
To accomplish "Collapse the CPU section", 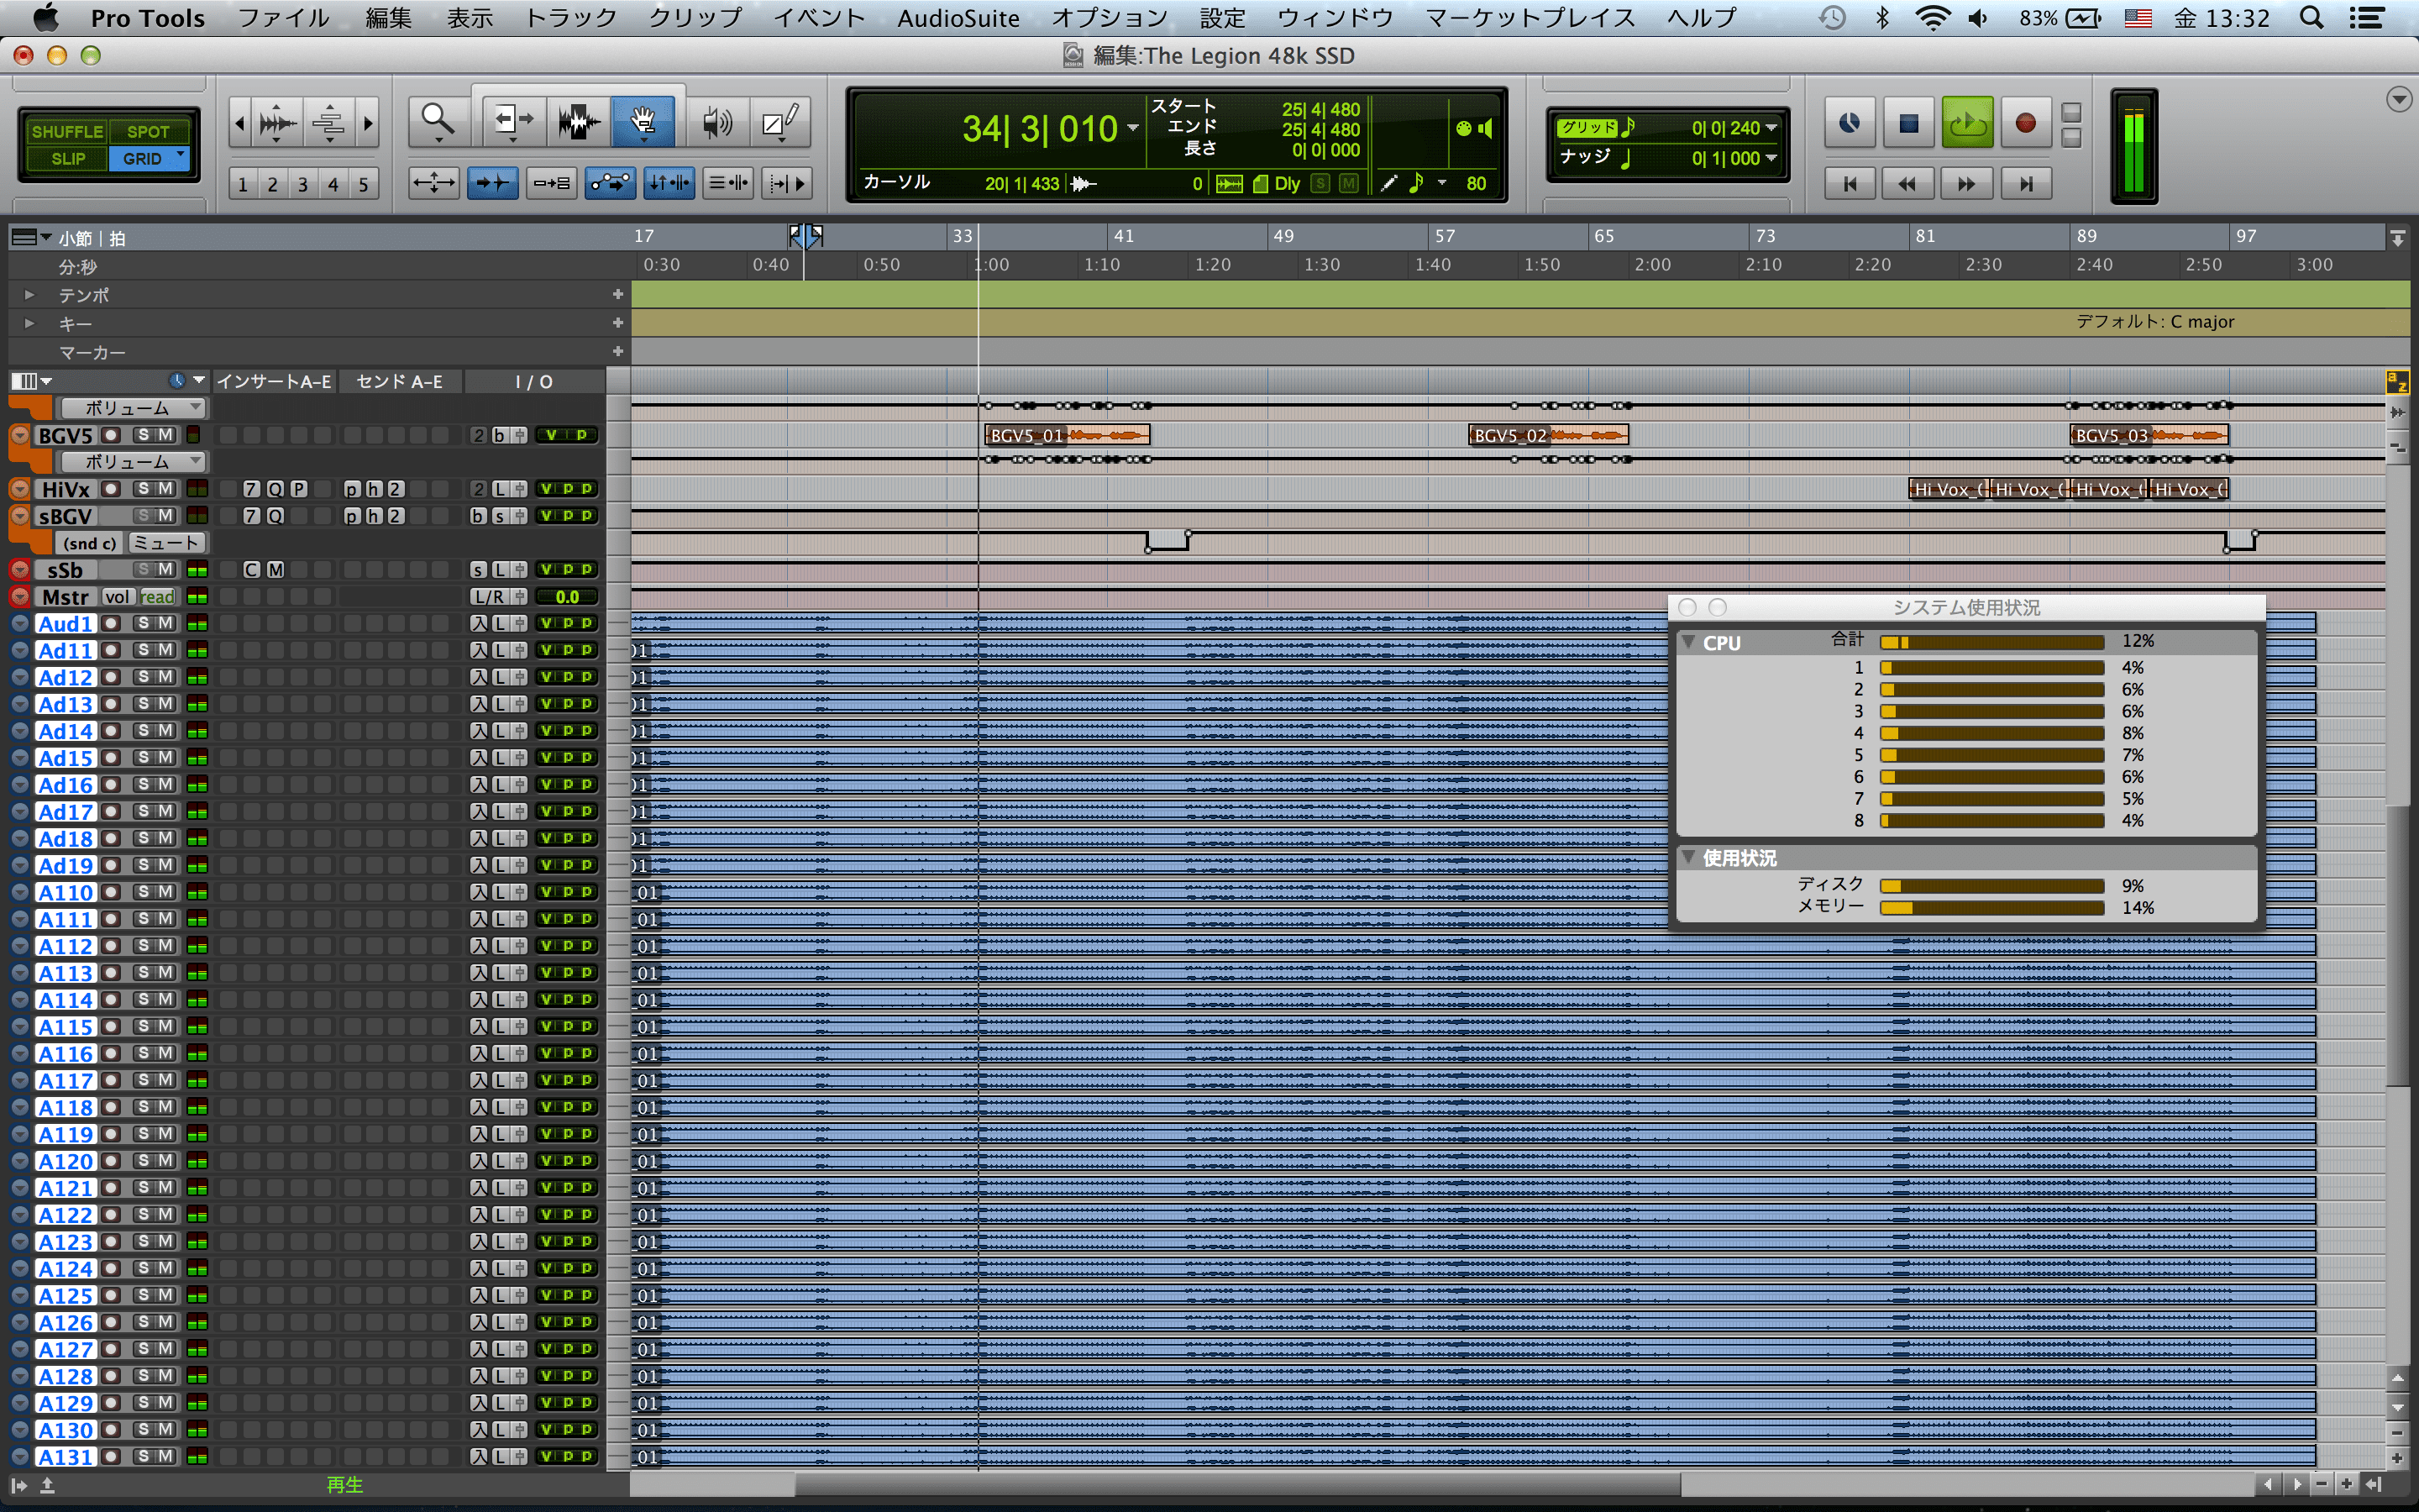I will click(1688, 642).
